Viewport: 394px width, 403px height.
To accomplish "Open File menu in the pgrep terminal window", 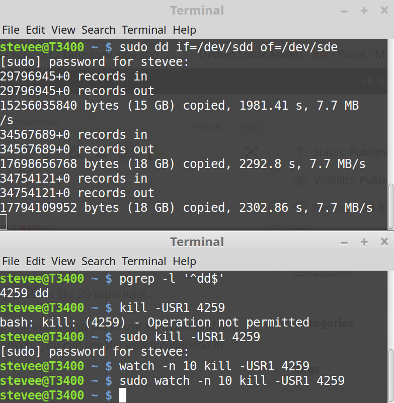I will (x=11, y=261).
